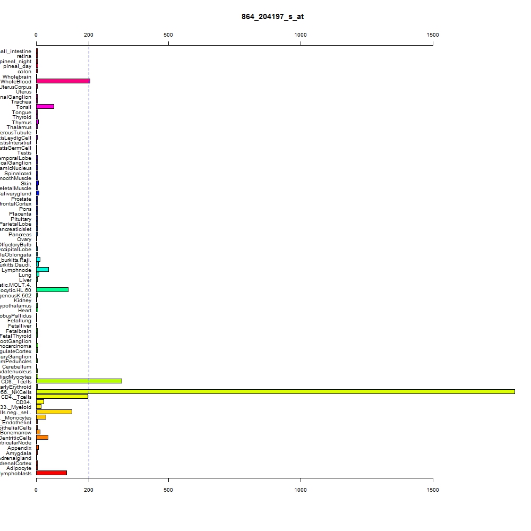Select the HL.60 green bar
531x531 pixels.
click(x=52, y=290)
